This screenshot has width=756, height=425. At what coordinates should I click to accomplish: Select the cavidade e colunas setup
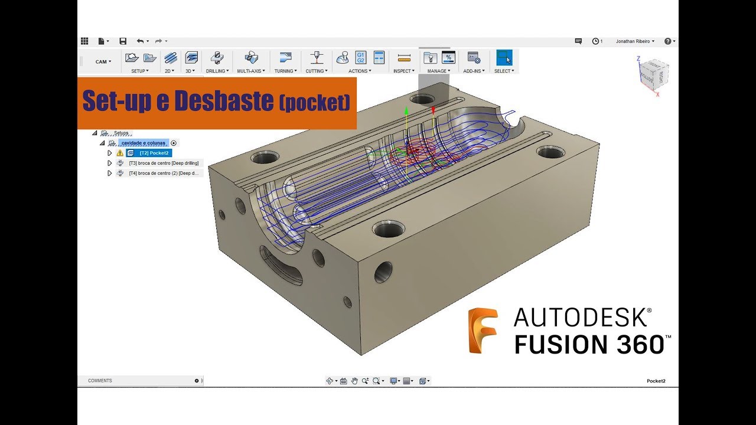tap(142, 143)
